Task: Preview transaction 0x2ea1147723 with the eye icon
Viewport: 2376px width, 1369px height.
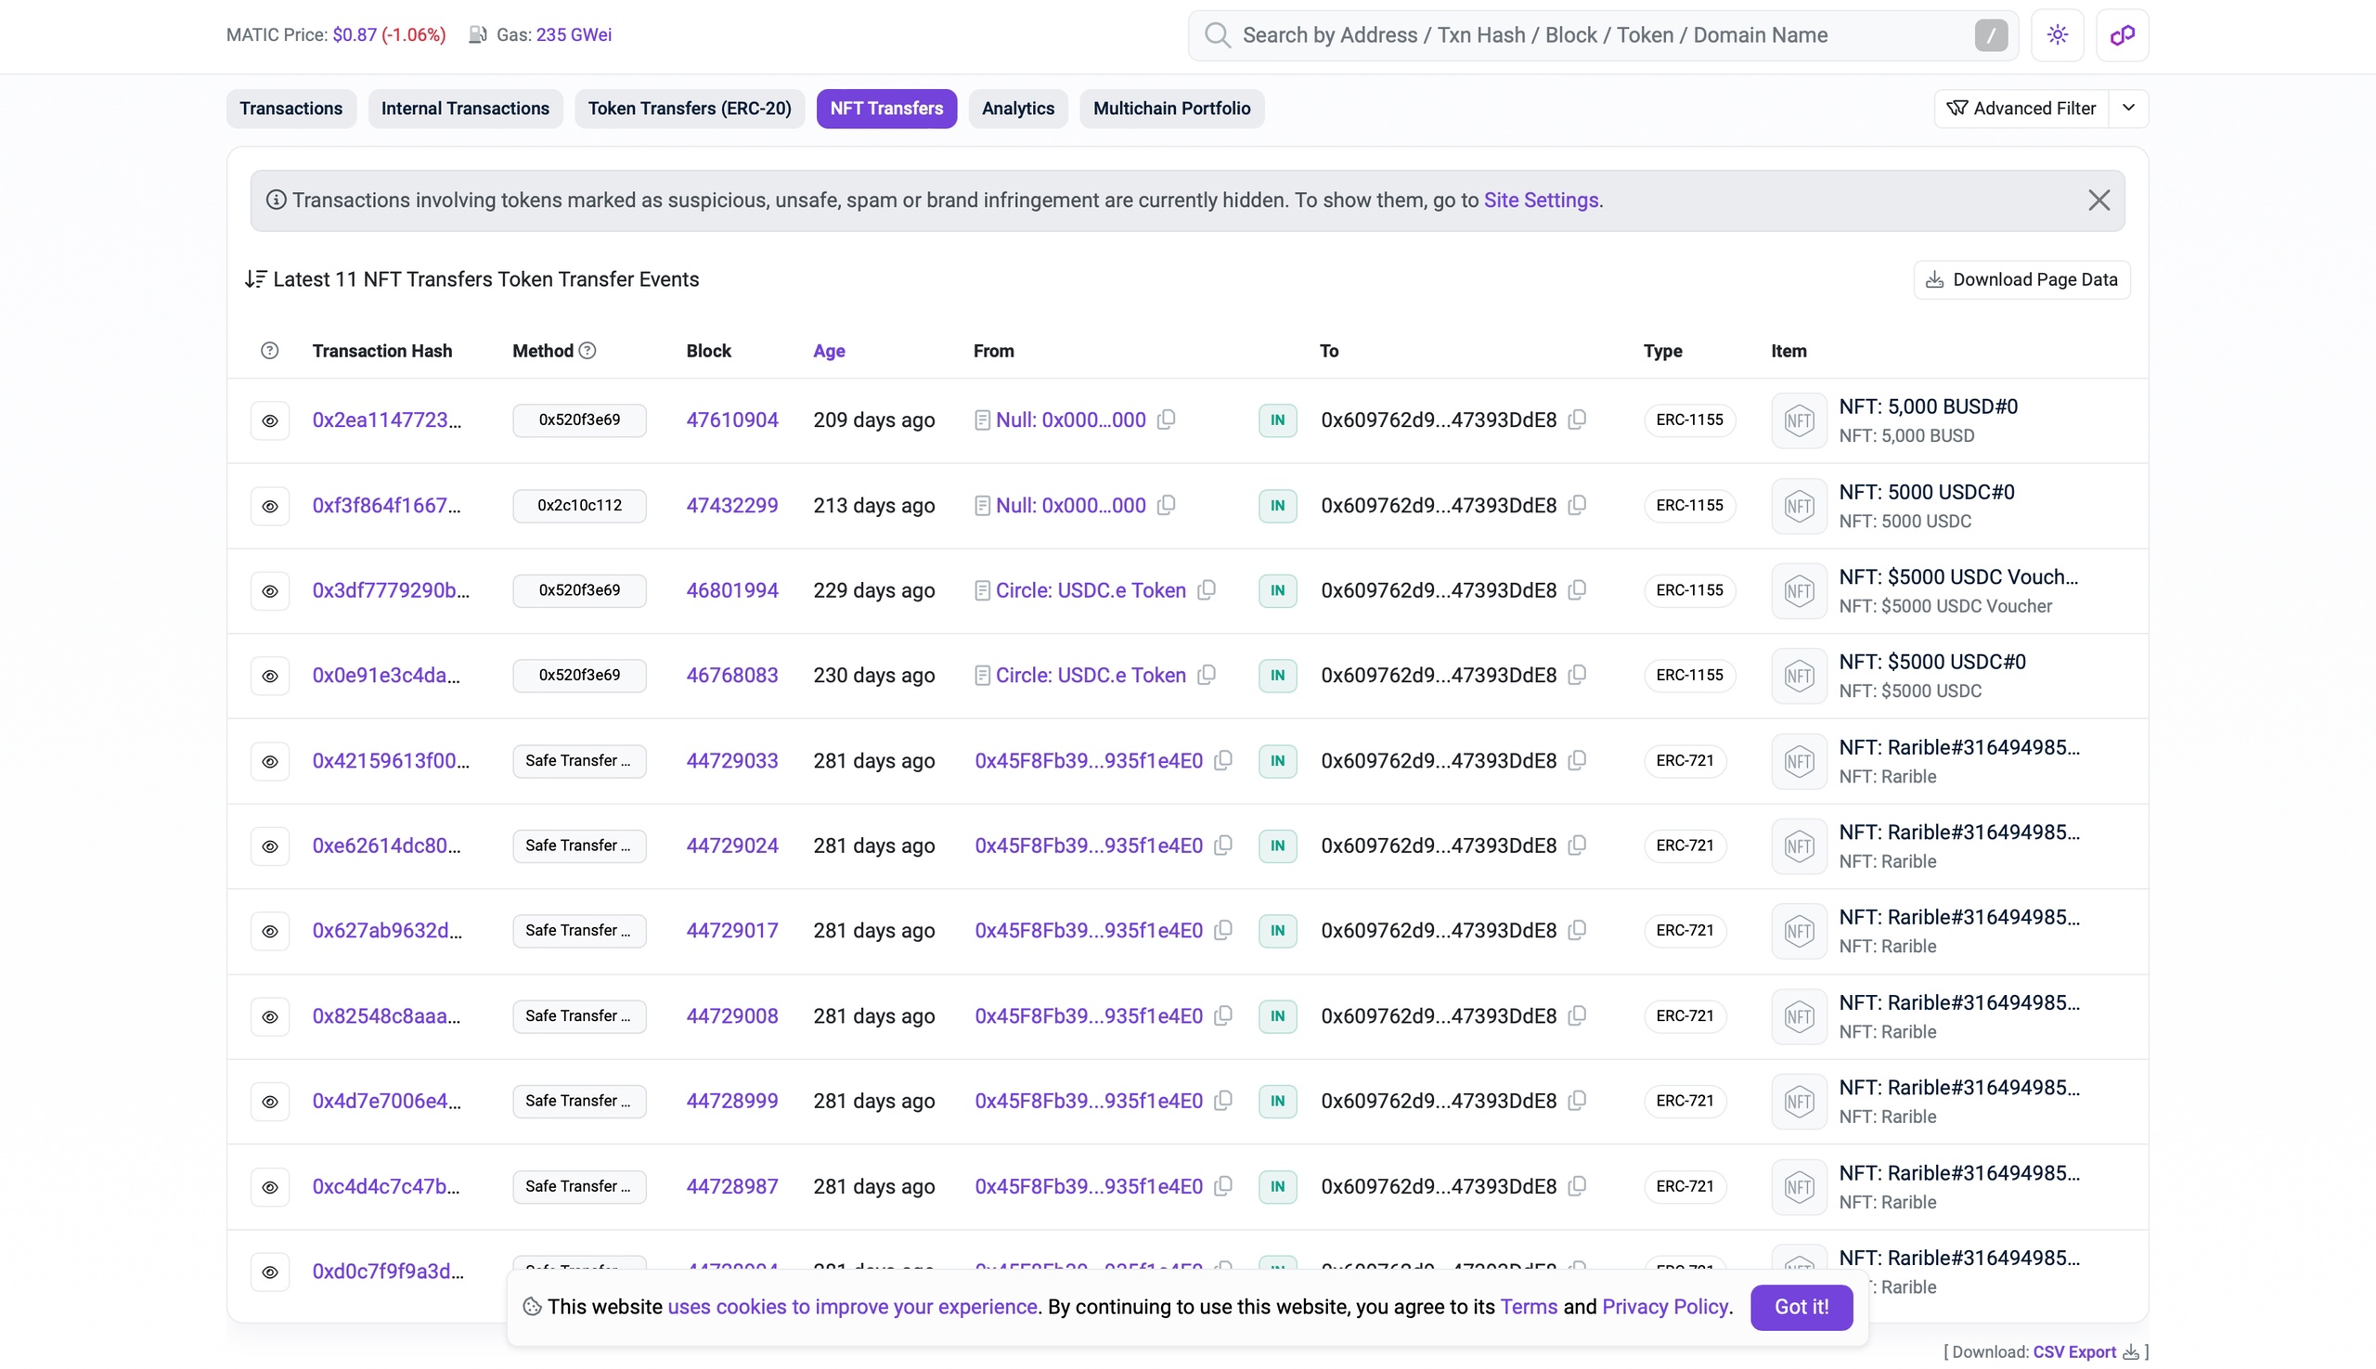Action: (270, 420)
